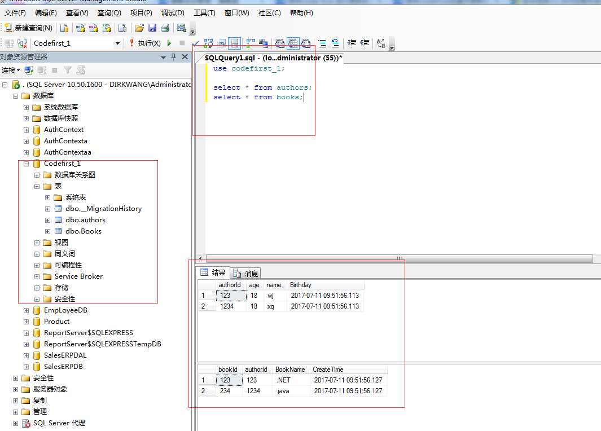The height and width of the screenshot is (431, 601).
Task: Select the Results to Text option
Action: coord(280,43)
